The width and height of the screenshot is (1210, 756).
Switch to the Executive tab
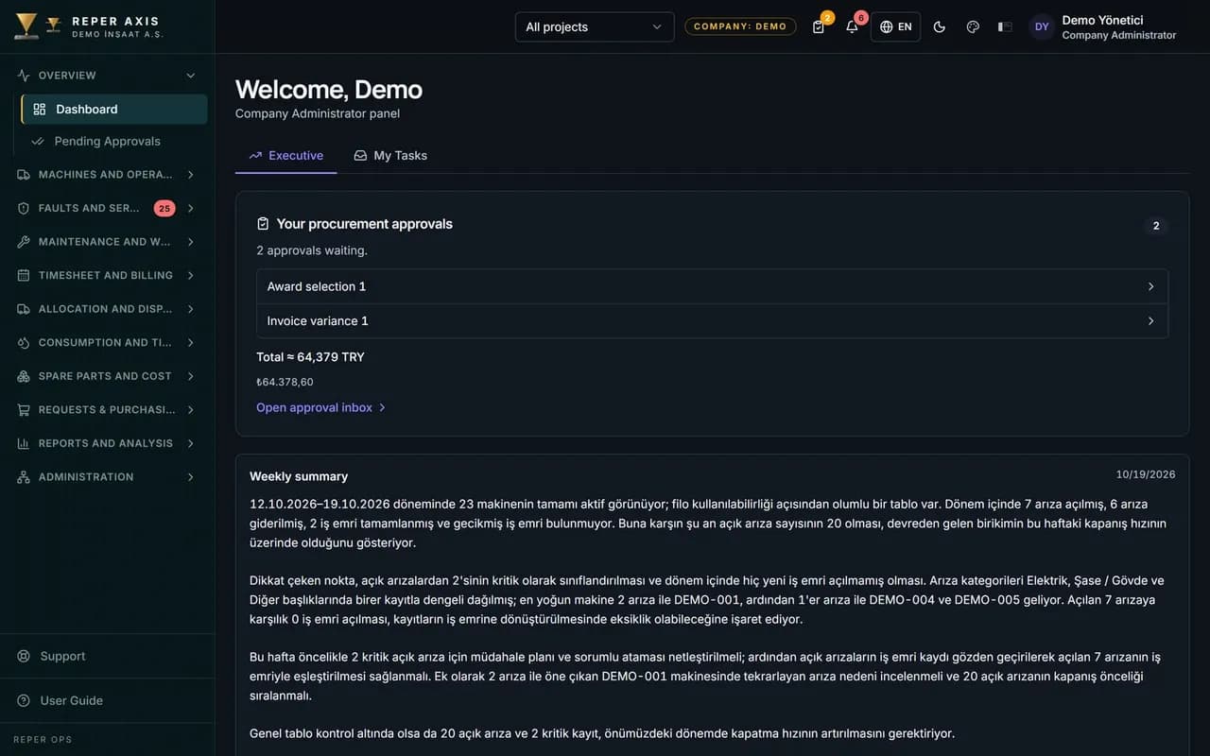click(x=285, y=156)
